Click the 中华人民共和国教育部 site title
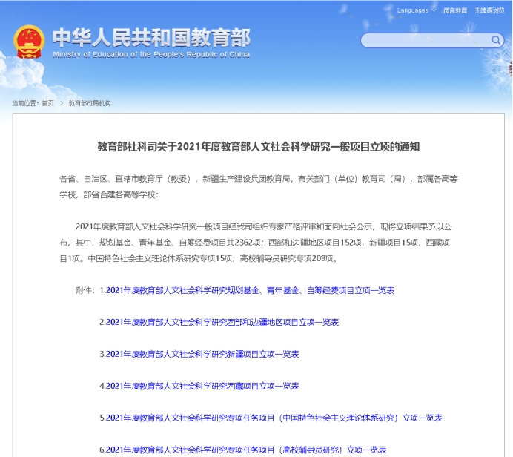The width and height of the screenshot is (513, 457). coord(151,36)
